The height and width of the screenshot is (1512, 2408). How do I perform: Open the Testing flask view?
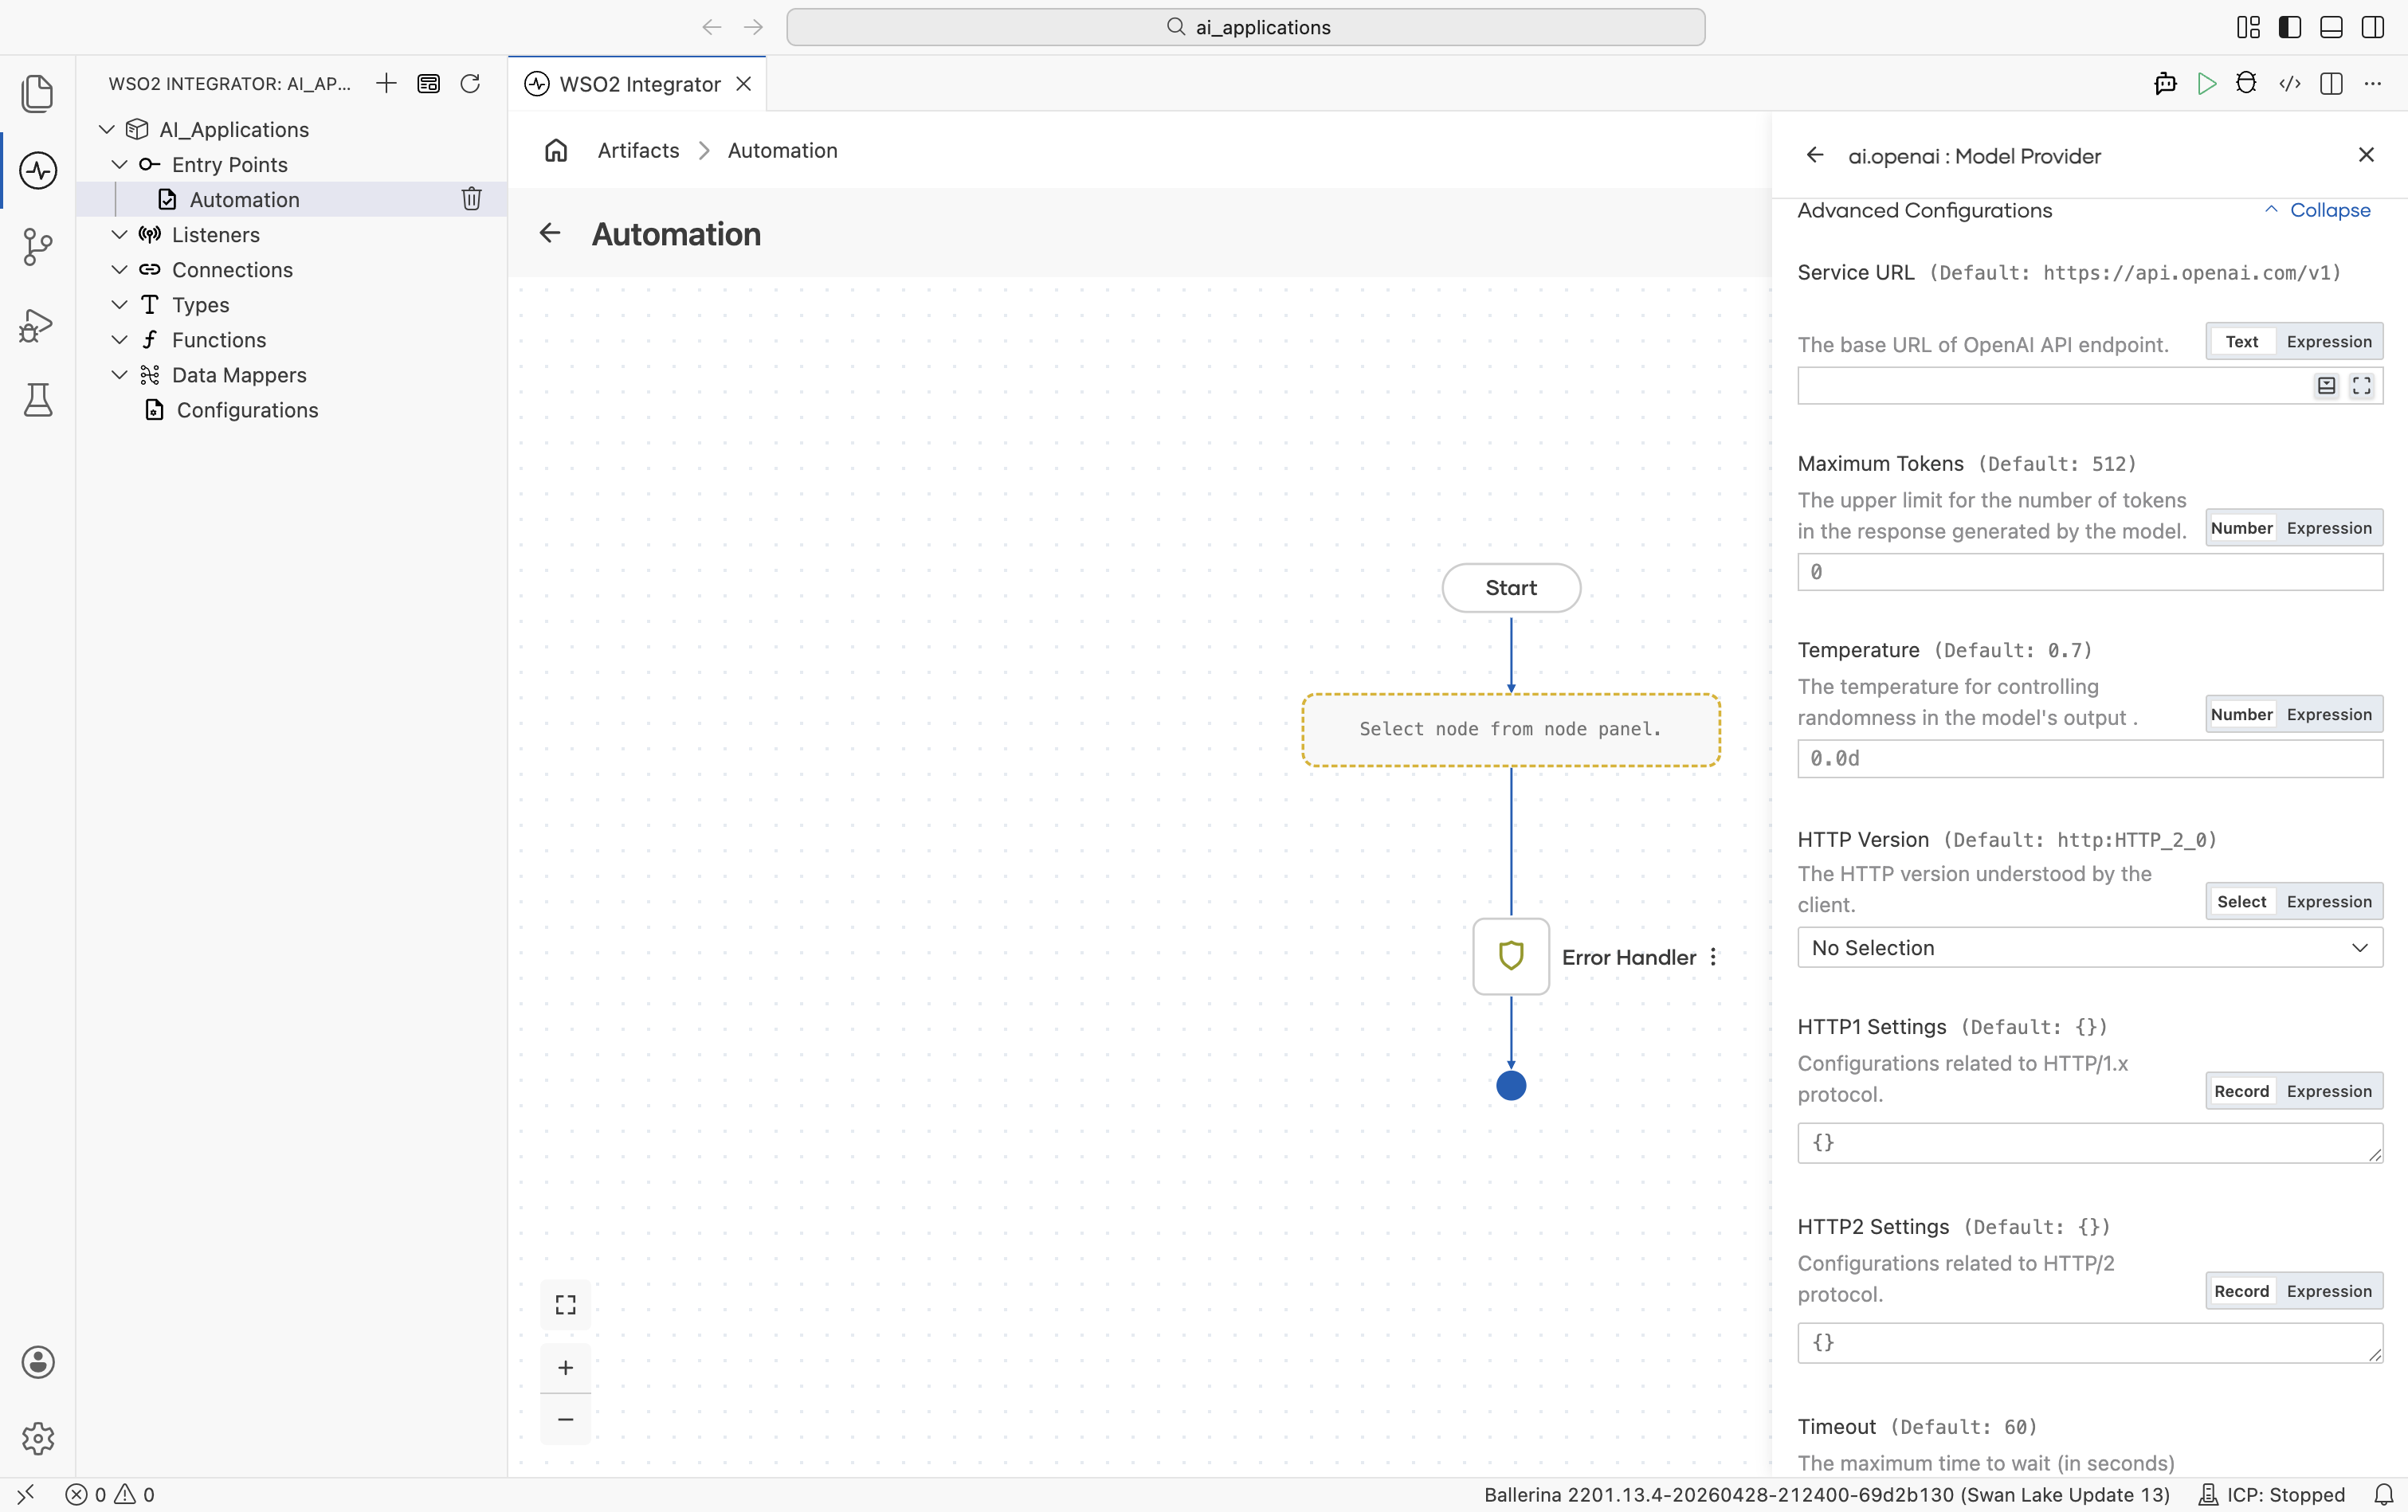38,400
